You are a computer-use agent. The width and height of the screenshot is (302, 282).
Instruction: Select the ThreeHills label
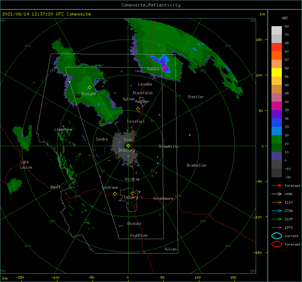[x=168, y=147]
